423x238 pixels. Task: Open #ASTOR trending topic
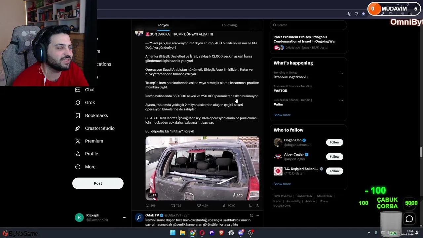[x=280, y=91]
